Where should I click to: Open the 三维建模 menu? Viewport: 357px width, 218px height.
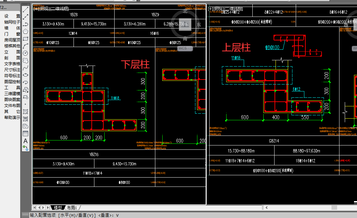pos(12,94)
